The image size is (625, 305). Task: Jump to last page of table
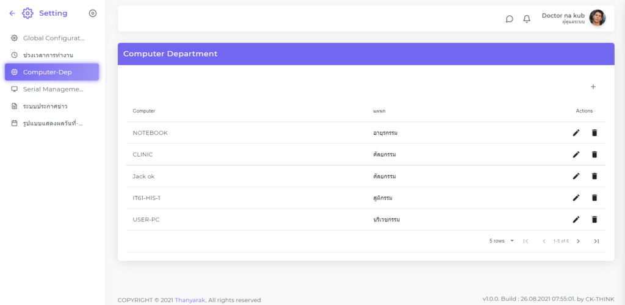596,241
